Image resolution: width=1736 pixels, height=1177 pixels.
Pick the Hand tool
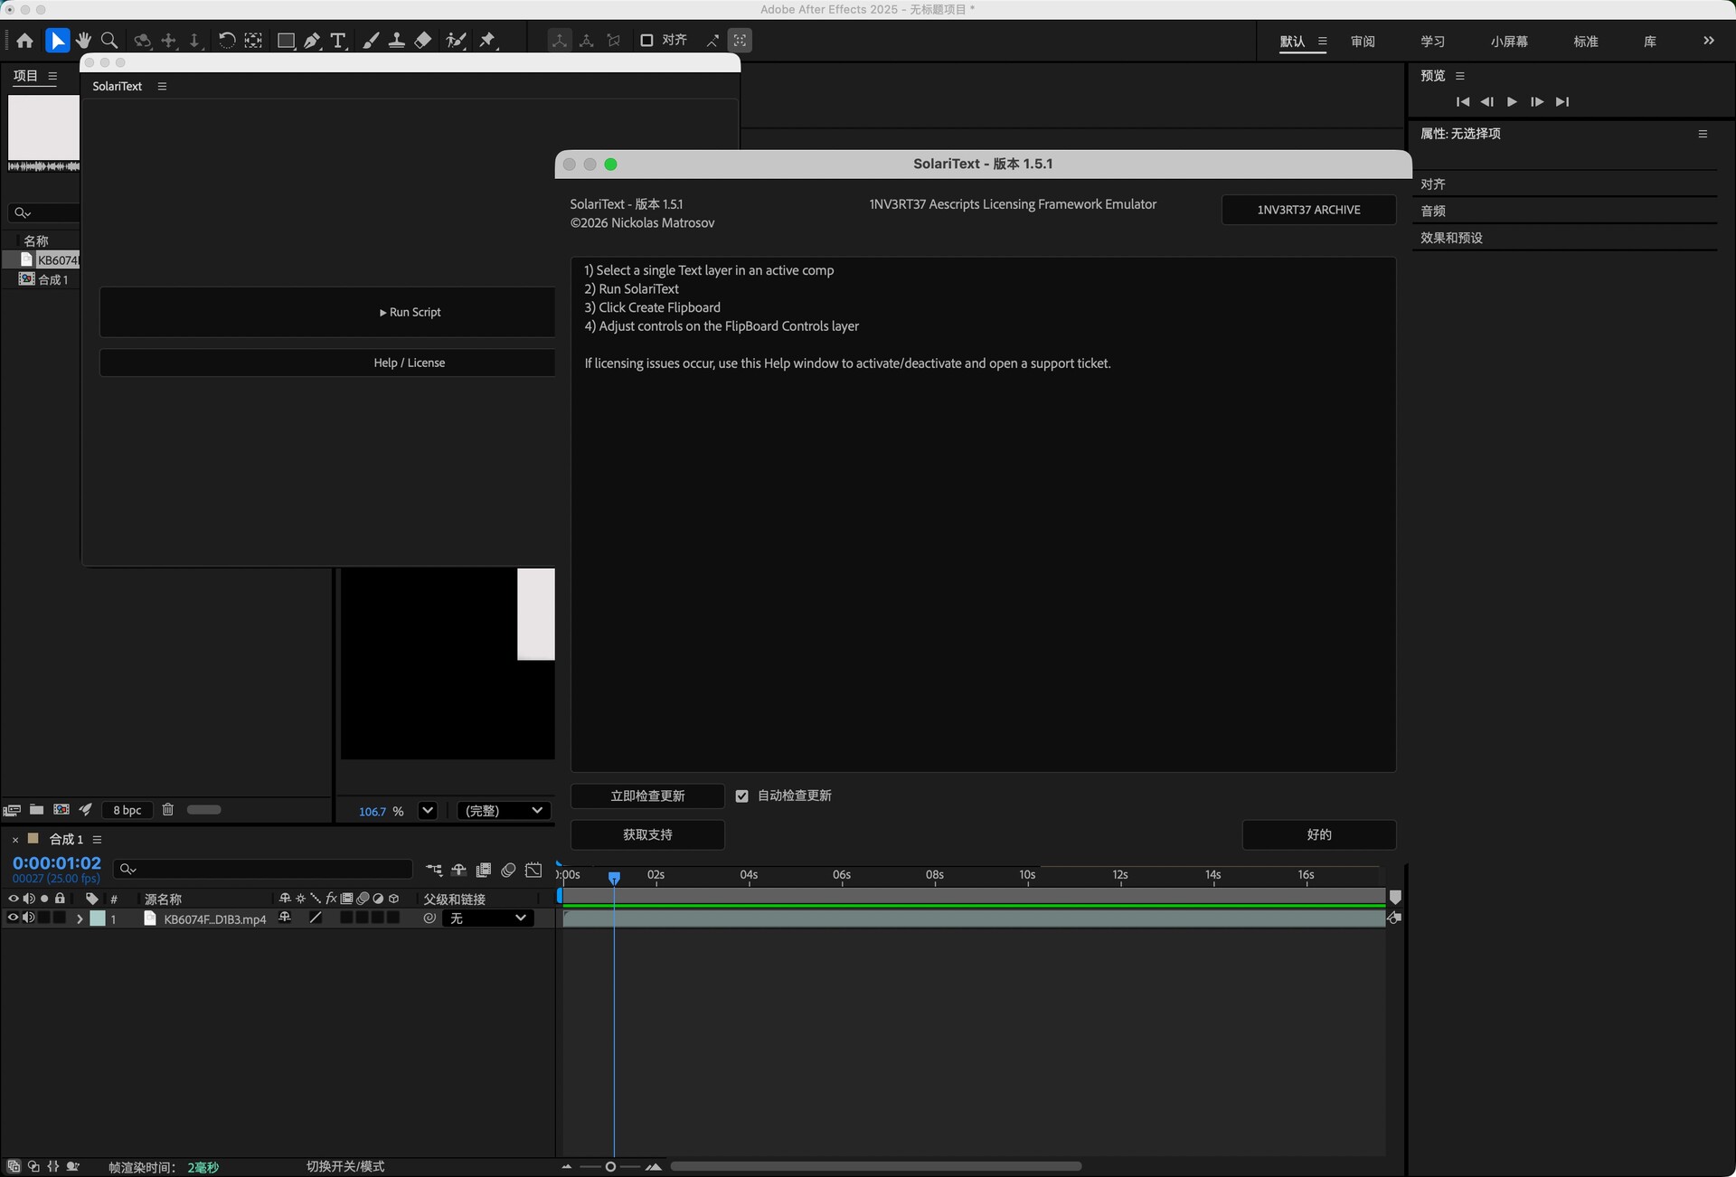[x=83, y=41]
